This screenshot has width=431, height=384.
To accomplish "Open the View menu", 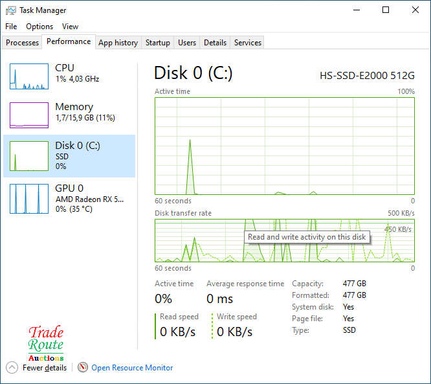I will point(70,27).
